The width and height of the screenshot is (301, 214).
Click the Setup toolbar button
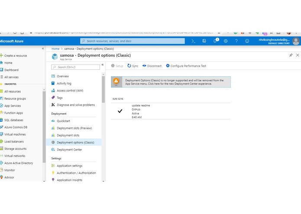pyautogui.click(x=117, y=66)
